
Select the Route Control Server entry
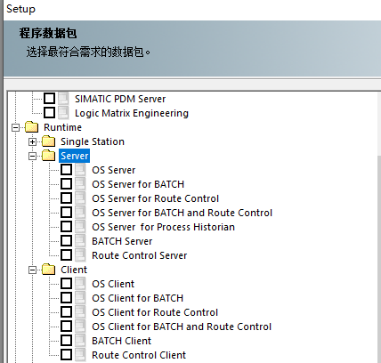(140, 255)
